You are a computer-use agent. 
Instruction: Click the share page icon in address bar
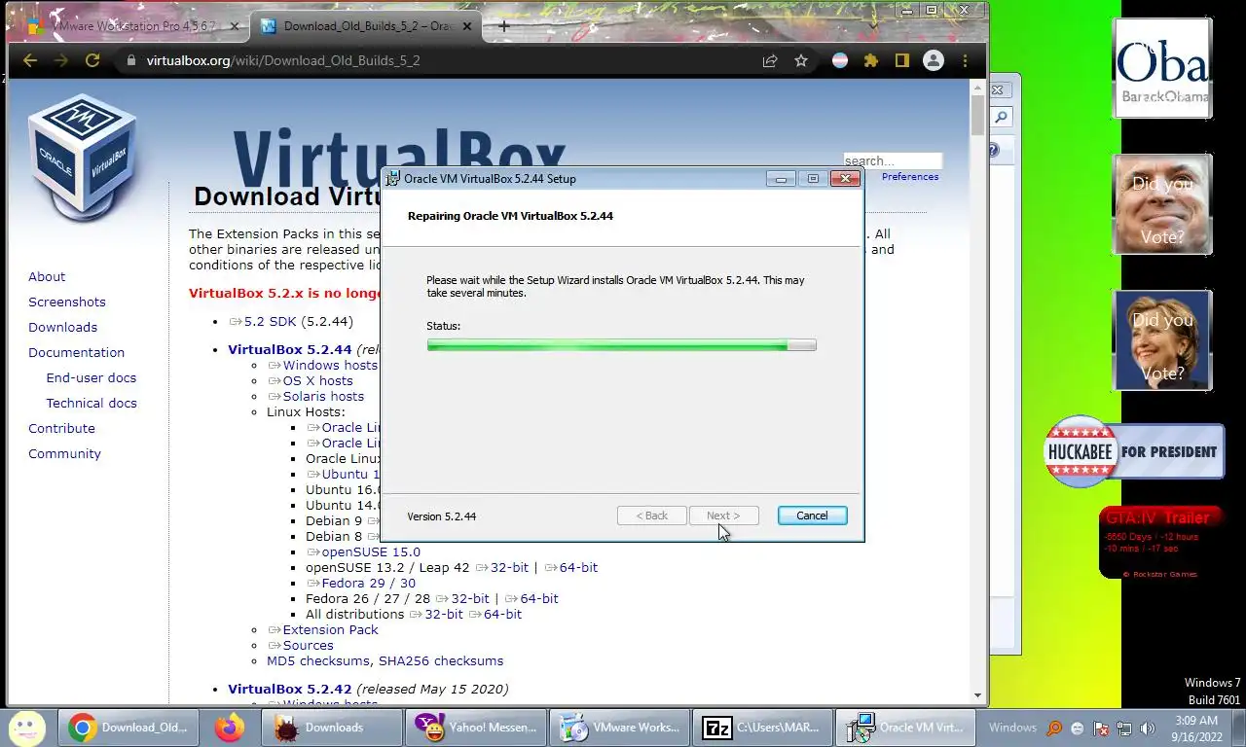[770, 60]
